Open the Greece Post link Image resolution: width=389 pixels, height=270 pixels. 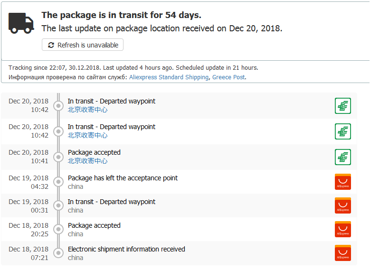(228, 77)
